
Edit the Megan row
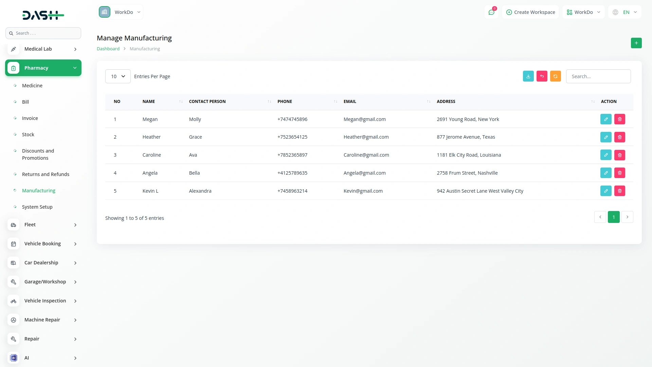click(x=605, y=119)
